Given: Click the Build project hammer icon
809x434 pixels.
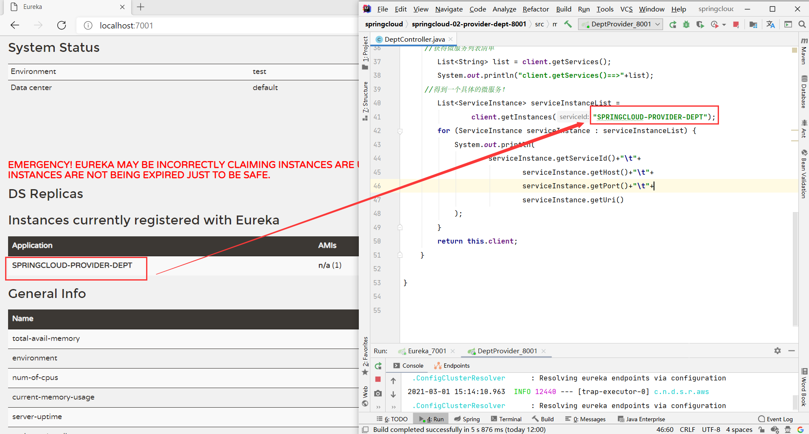Looking at the screenshot, I should point(568,24).
